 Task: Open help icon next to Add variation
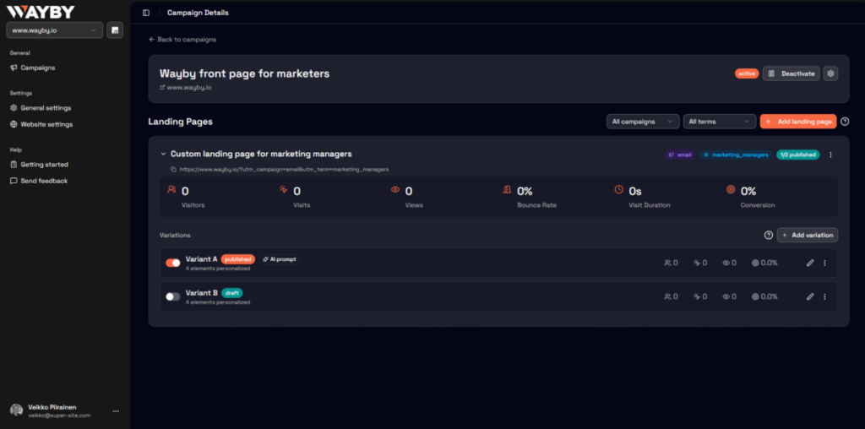coord(769,235)
